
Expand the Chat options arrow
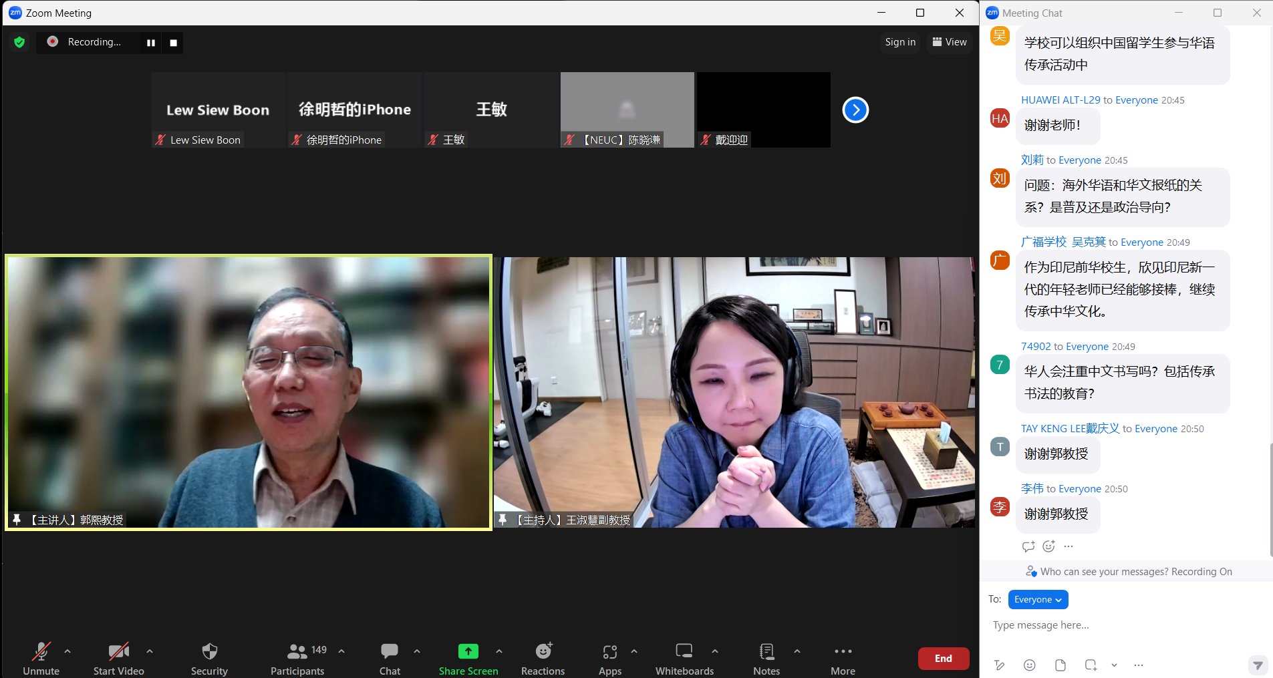[417, 651]
